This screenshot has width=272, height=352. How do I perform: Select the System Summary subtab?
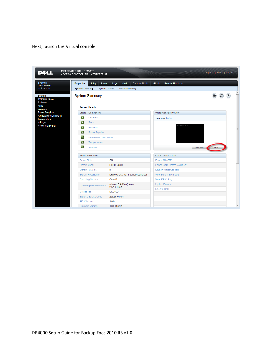[x=84, y=89]
